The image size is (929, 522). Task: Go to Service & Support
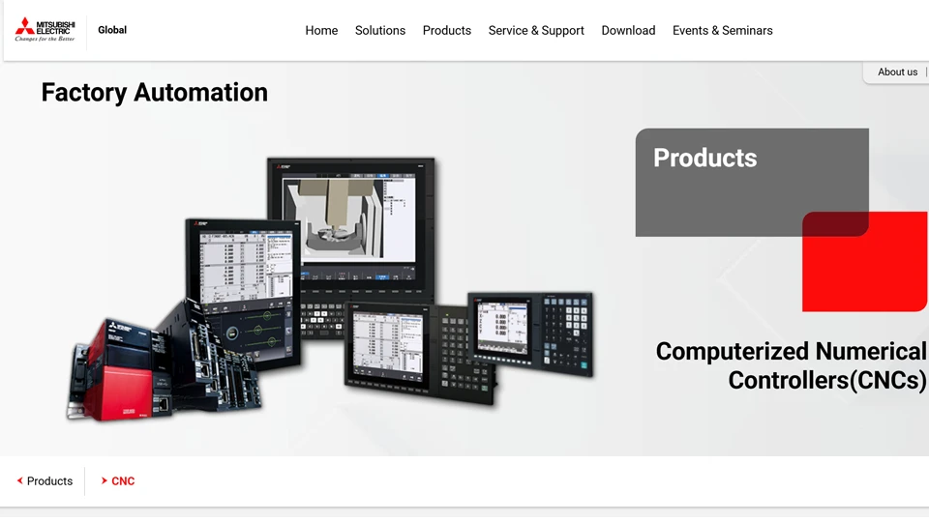(x=535, y=31)
